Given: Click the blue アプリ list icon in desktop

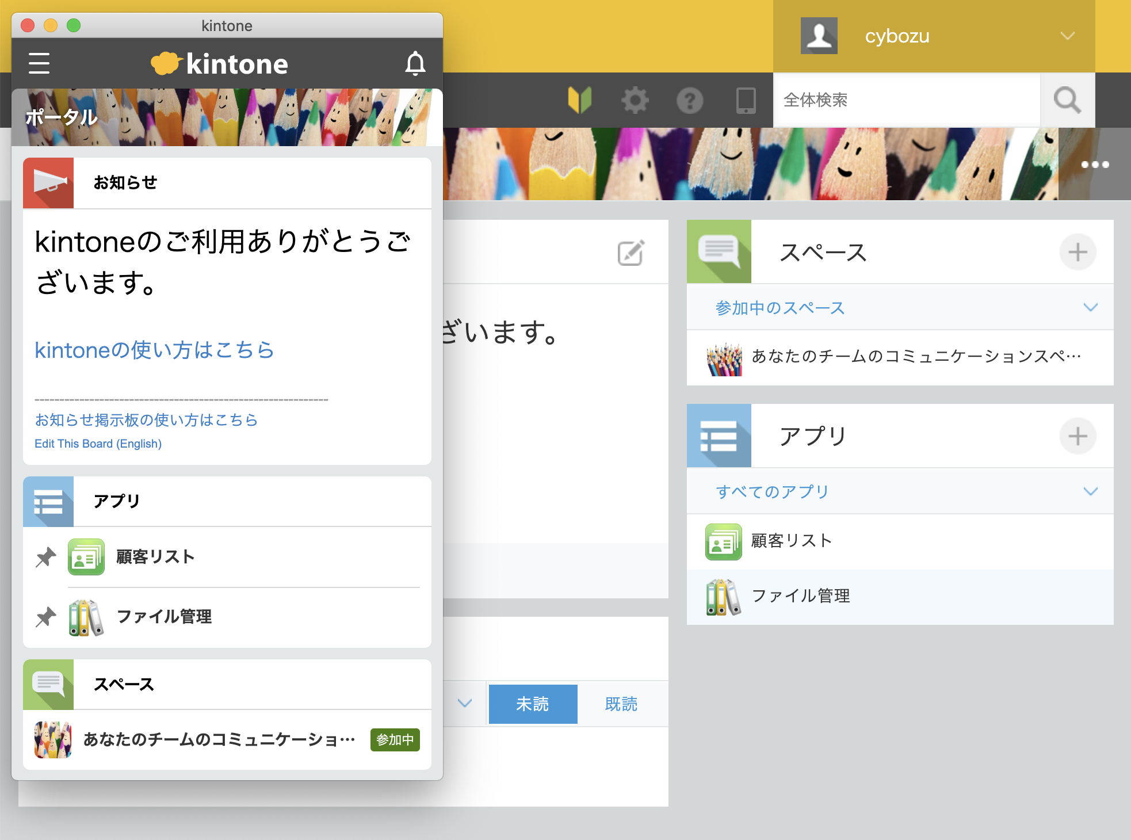Looking at the screenshot, I should pos(719,436).
